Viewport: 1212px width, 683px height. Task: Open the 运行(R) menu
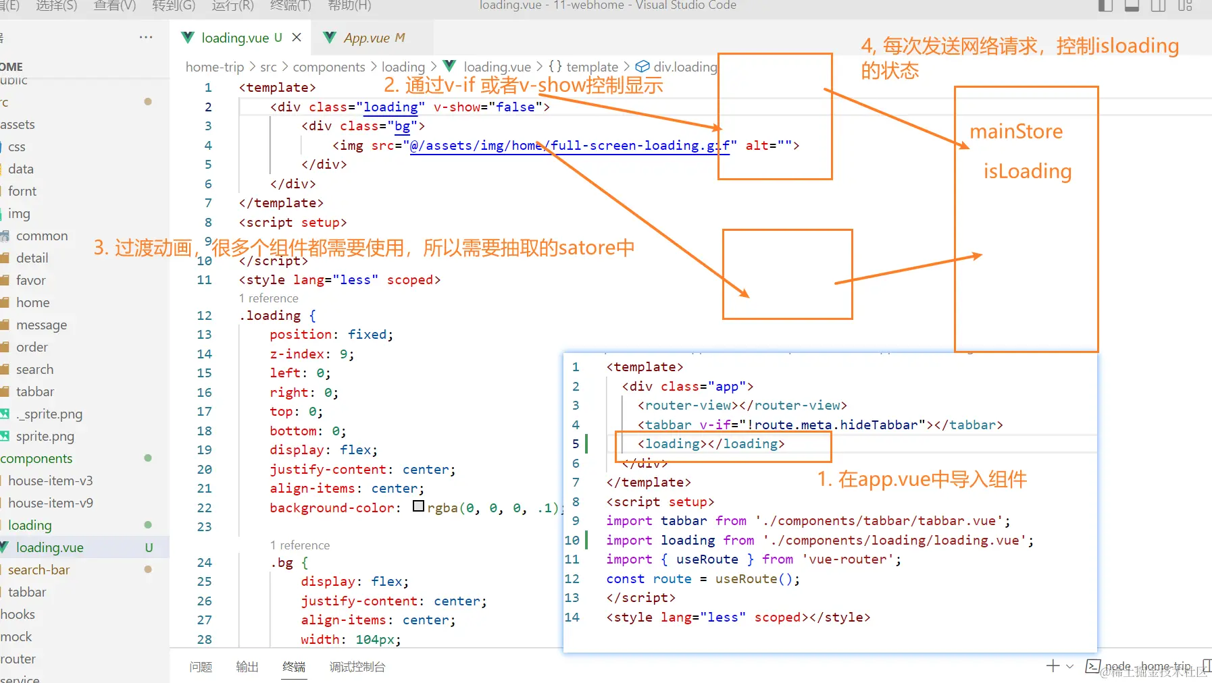pos(232,5)
